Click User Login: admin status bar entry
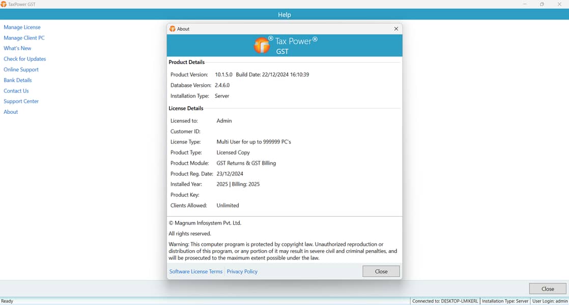The width and height of the screenshot is (569, 305). [550, 301]
